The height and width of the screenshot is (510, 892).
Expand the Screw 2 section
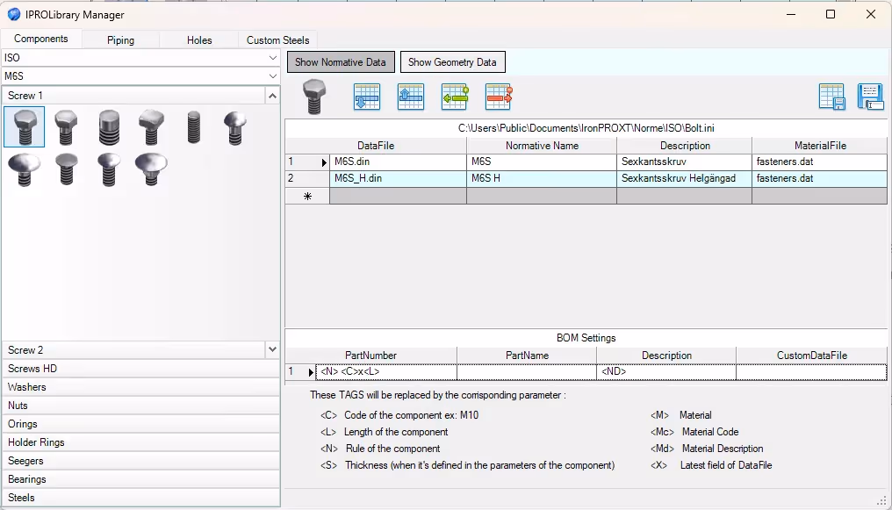click(x=272, y=350)
